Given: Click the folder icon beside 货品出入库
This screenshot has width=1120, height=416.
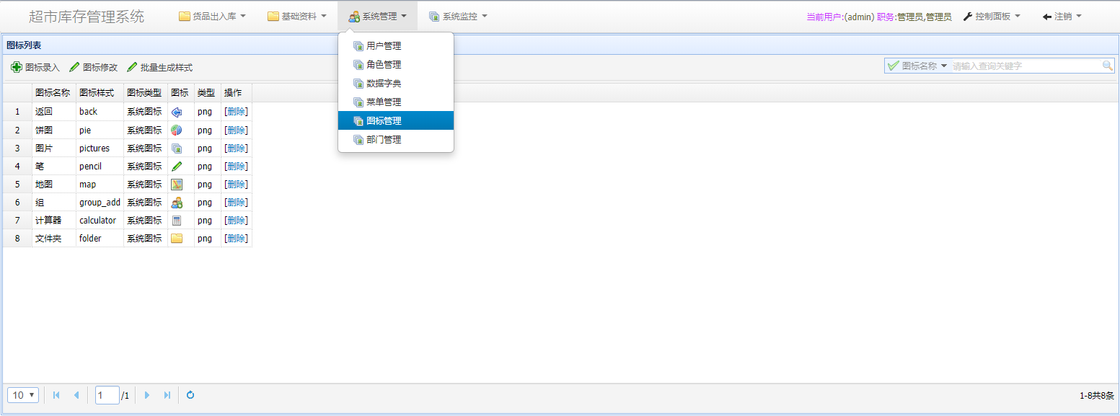Looking at the screenshot, I should (185, 16).
